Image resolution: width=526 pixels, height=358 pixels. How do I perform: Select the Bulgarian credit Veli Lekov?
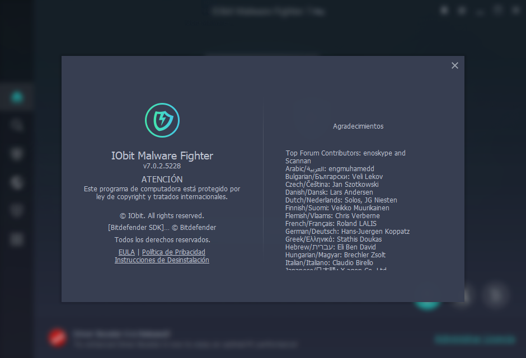[334, 177]
